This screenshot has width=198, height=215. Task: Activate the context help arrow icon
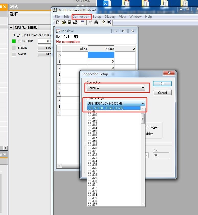(109, 22)
